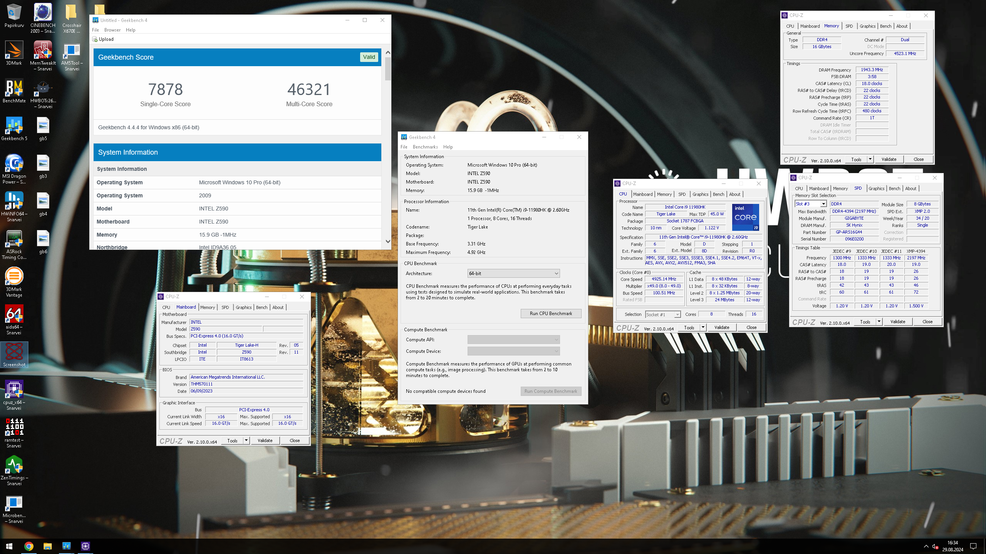The height and width of the screenshot is (554, 986).
Task: Expand Tools arrow in SPD CPU-Z window
Action: coord(879,322)
